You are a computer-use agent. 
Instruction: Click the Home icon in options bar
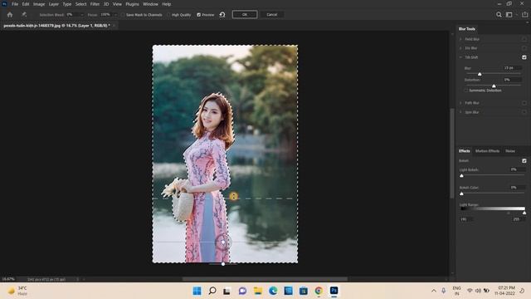10,15
